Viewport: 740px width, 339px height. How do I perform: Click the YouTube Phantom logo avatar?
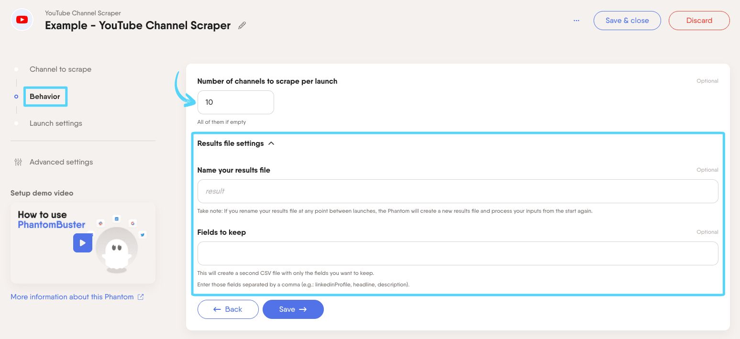pos(22,20)
